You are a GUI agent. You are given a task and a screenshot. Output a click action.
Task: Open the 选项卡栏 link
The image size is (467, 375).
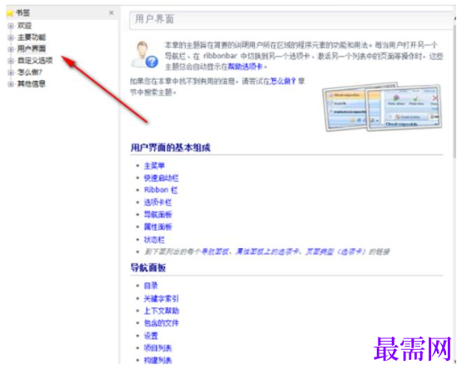pyautogui.click(x=158, y=202)
